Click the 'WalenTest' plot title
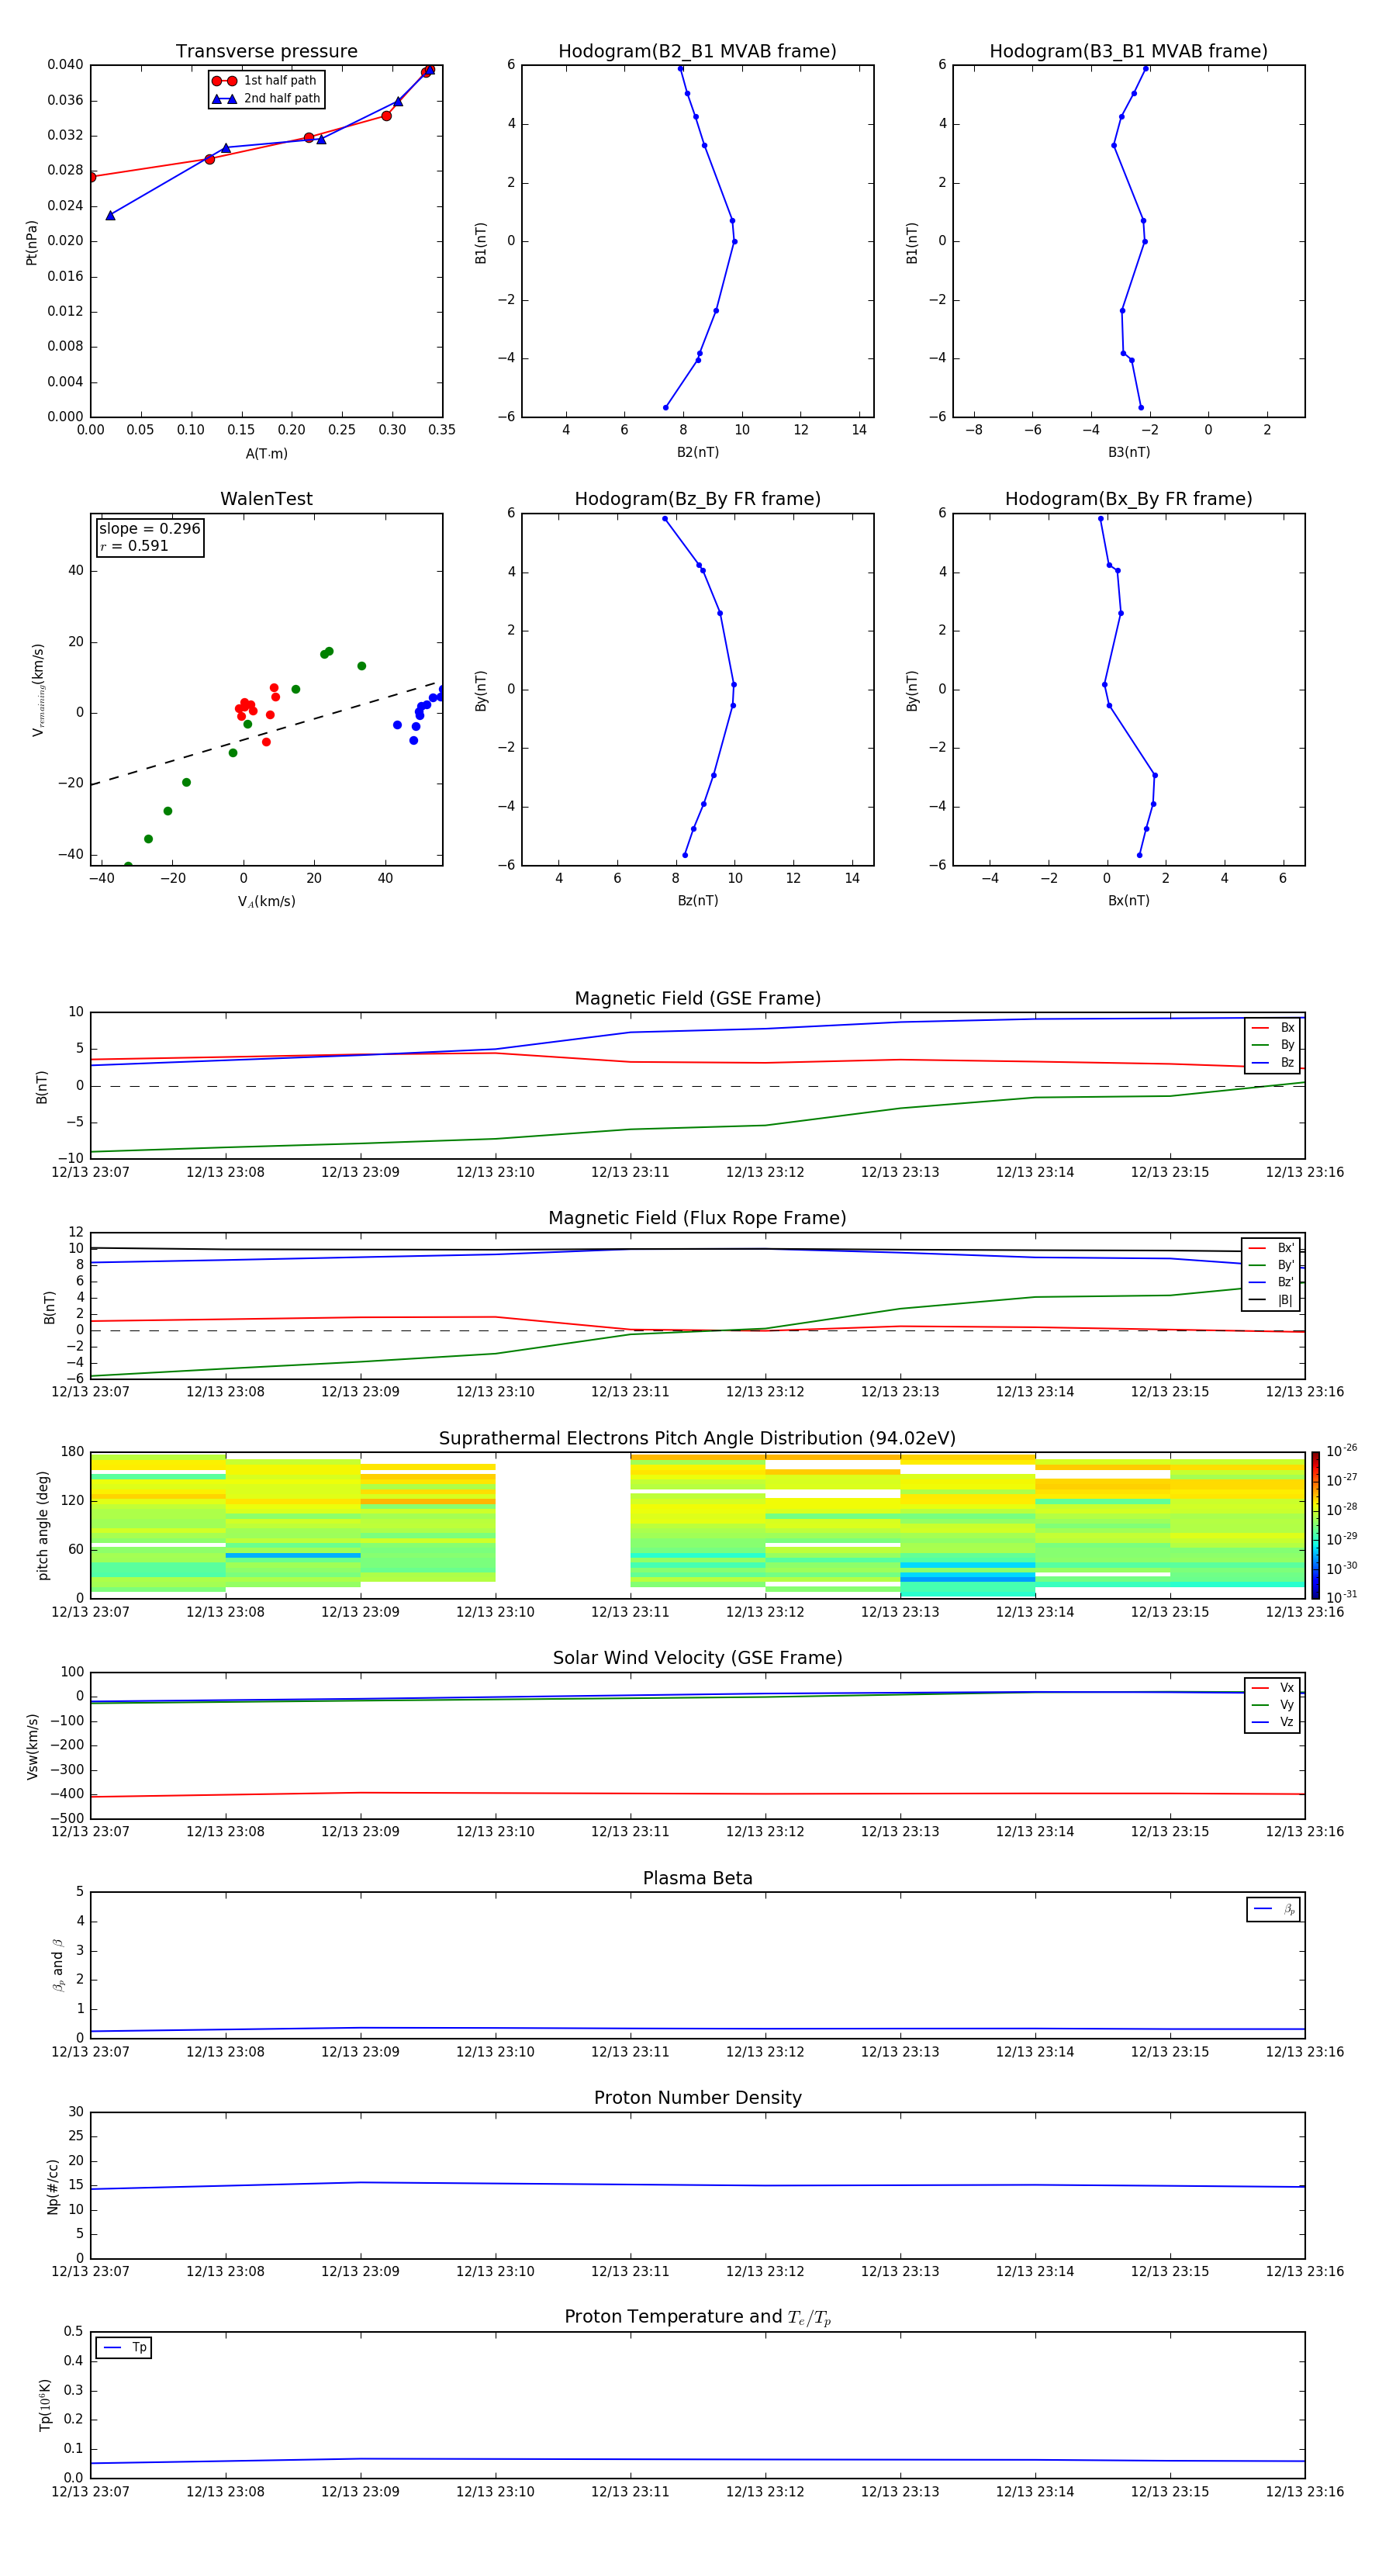The width and height of the screenshot is (1396, 2560). (266, 499)
